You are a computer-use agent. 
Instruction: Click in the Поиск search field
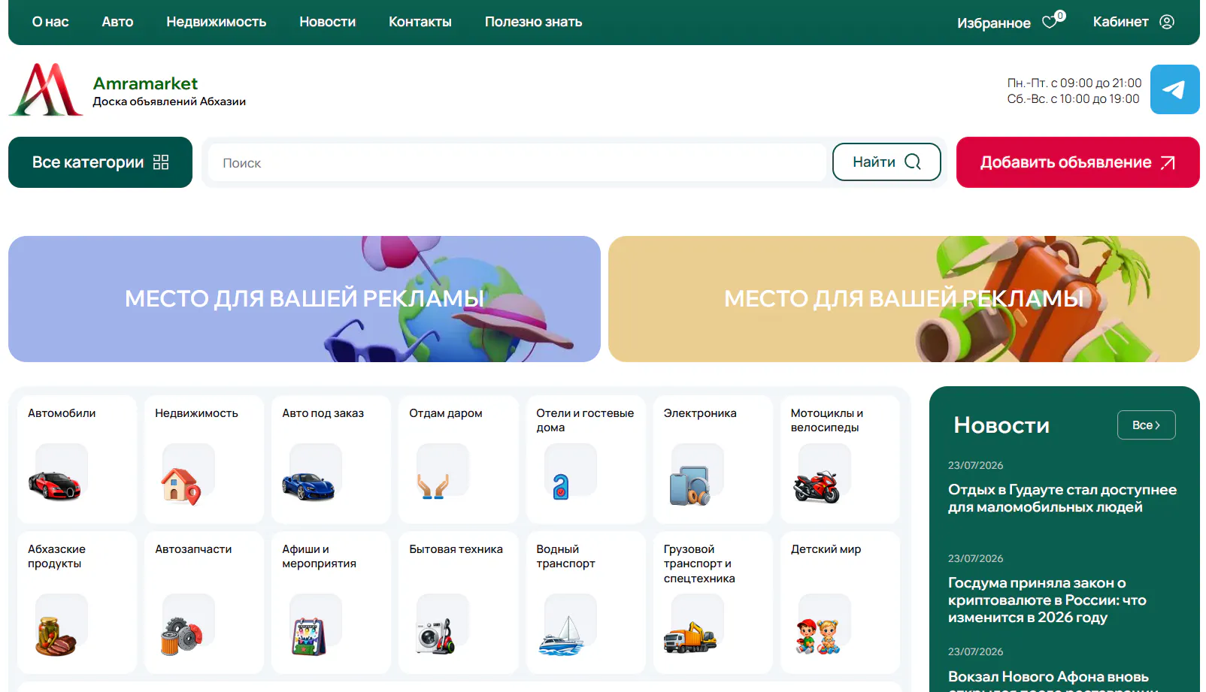point(517,162)
